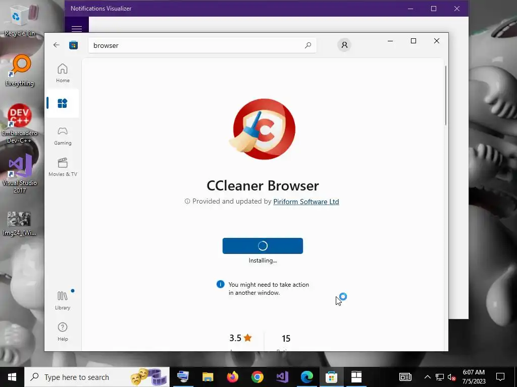Open Help in the Store sidebar
The width and height of the screenshot is (517, 387).
(x=63, y=332)
